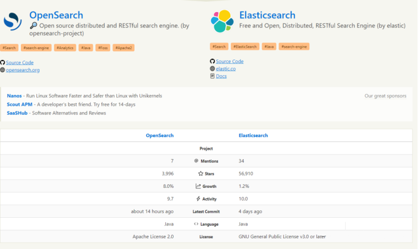This screenshot has width=418, height=249.
Task: Open the Elasticsearch Docs link
Action: [x=221, y=76]
